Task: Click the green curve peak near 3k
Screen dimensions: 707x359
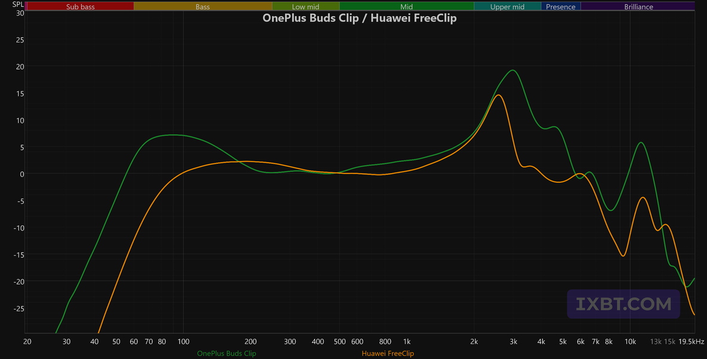Action: click(513, 71)
